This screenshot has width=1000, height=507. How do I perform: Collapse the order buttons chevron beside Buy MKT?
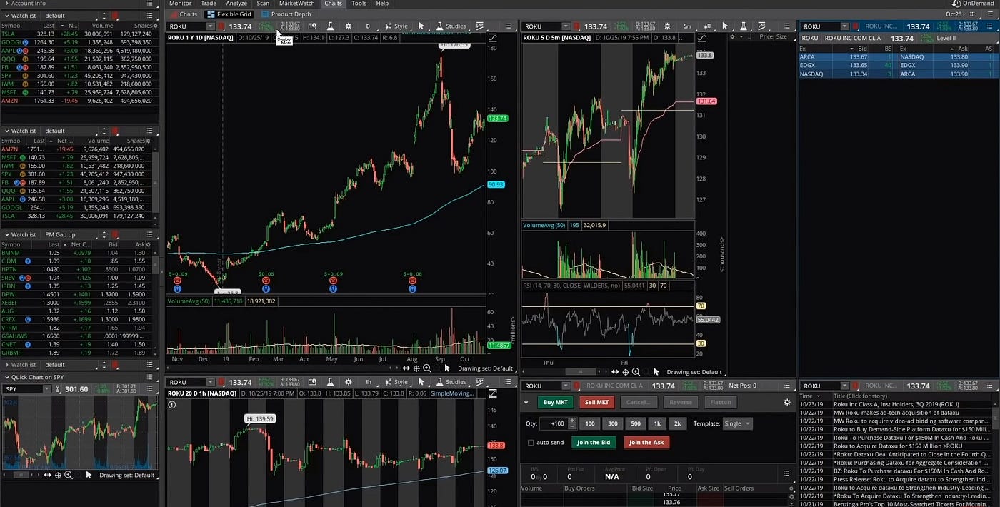(526, 402)
